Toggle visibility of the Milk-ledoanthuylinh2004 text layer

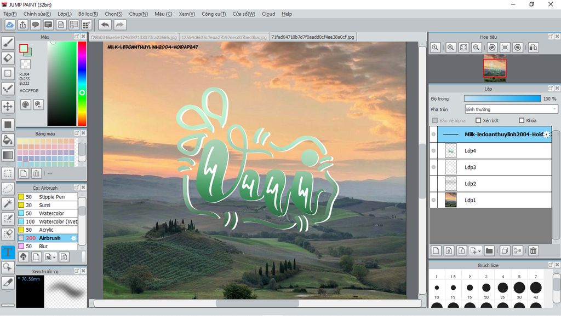434,134
